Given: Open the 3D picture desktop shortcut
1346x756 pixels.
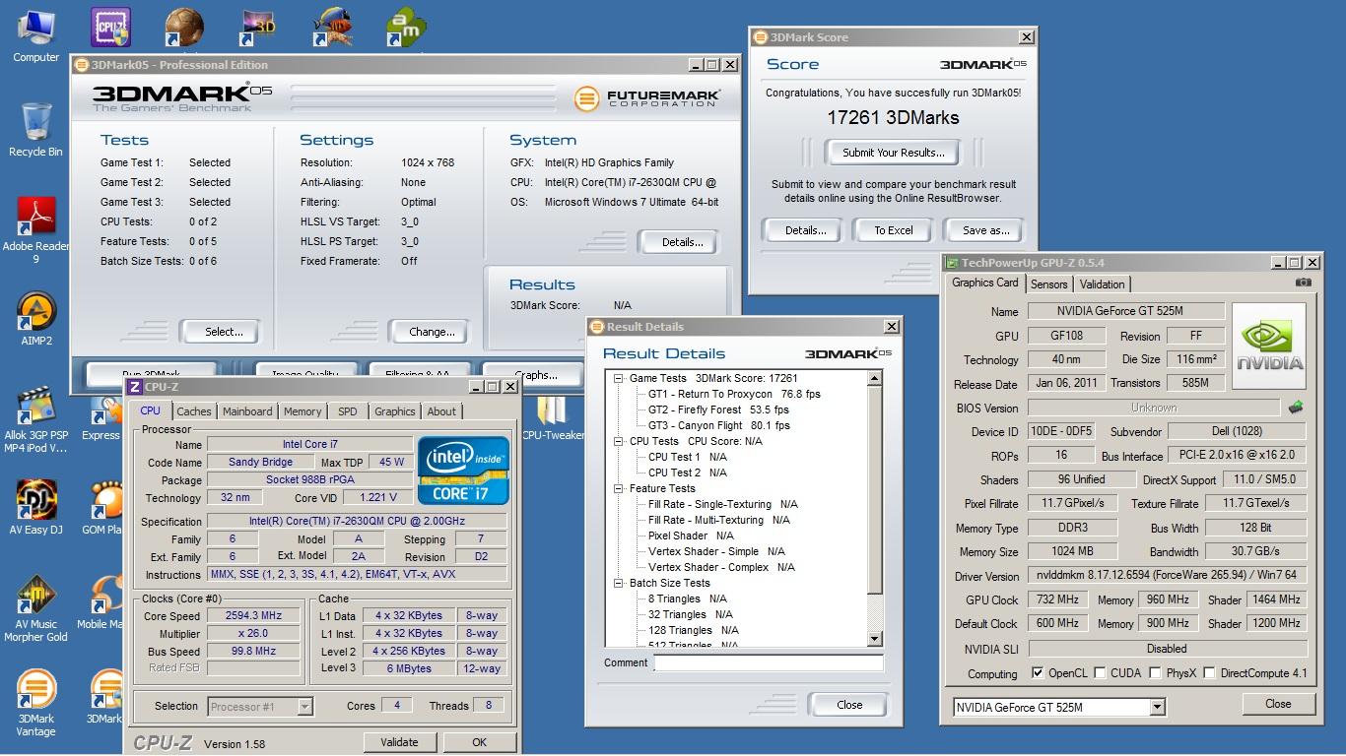Looking at the screenshot, I should pyautogui.click(x=260, y=27).
